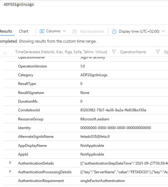The height and width of the screenshot is (187, 168).
Task: Click the AppDisplayName NotApplicable value
Action: pos(92,146)
